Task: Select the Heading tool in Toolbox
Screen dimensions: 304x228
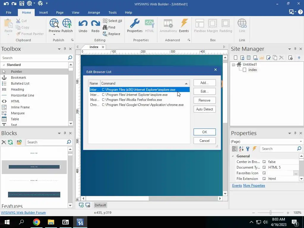Action: point(34,89)
